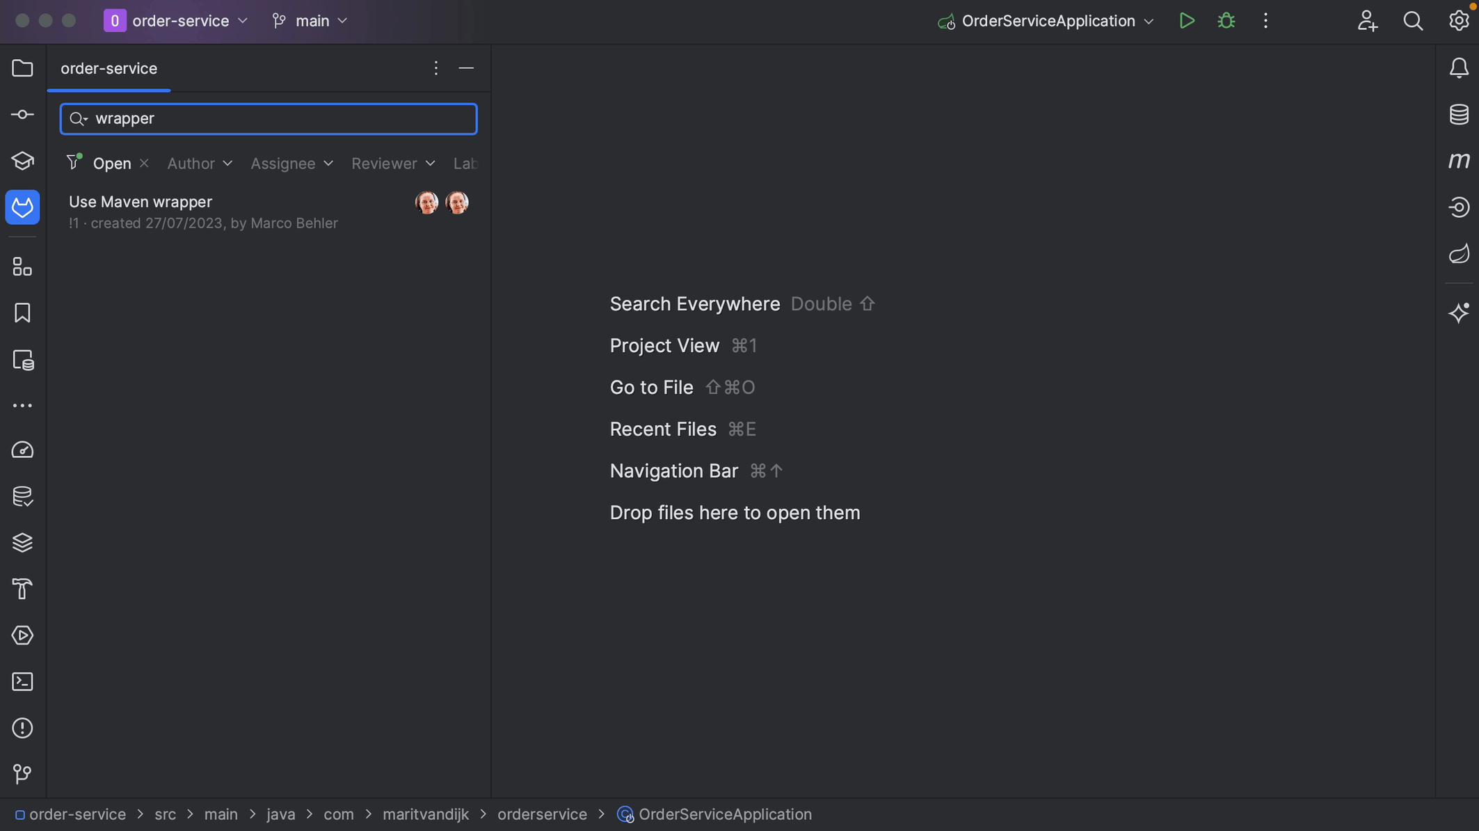
Task: Open the Bookmarks tool window
Action: point(22,313)
